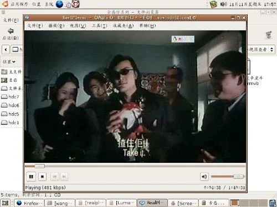Click the green back arrow icon

pos(11,31)
